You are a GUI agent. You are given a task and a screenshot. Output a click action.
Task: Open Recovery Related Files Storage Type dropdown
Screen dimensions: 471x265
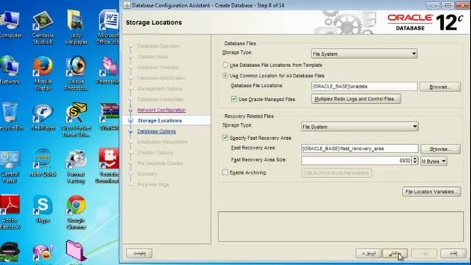click(359, 127)
